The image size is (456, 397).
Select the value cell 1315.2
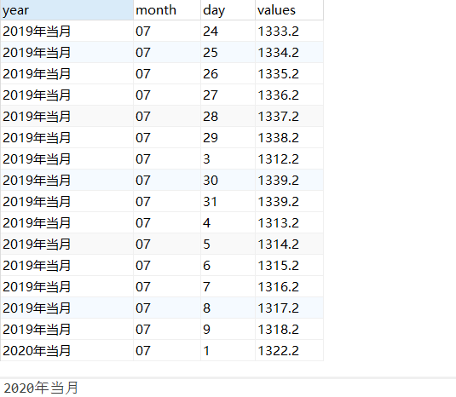click(289, 265)
